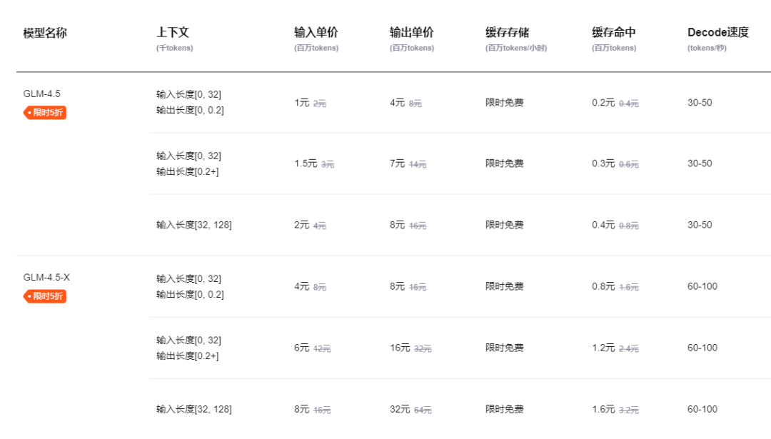Image resolution: width=771 pixels, height=439 pixels.
Task: Click the crossed-out 64元 original price
Action: pos(423,410)
